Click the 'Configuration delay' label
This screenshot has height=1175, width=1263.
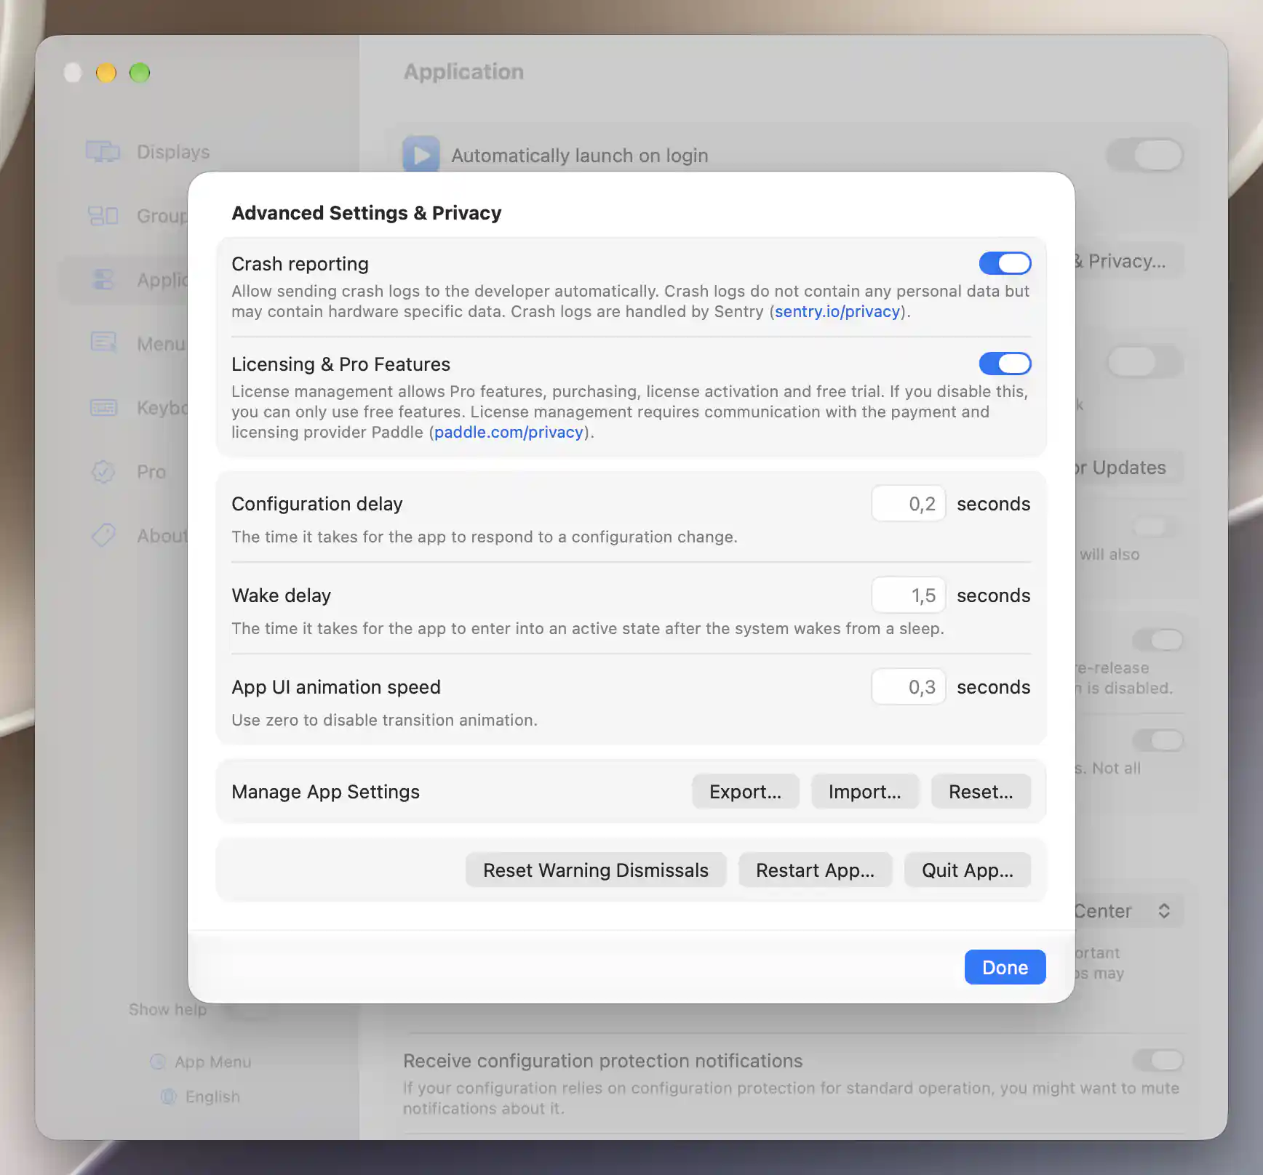tap(316, 504)
